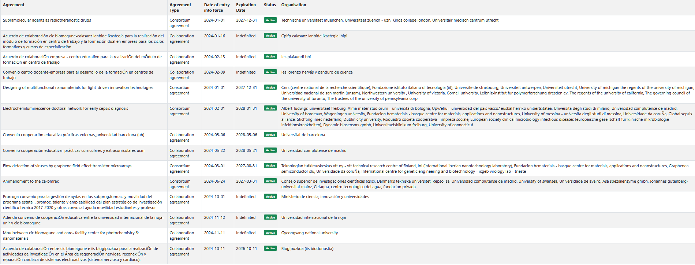Click the 'Date of entry into force' header

coord(217,8)
